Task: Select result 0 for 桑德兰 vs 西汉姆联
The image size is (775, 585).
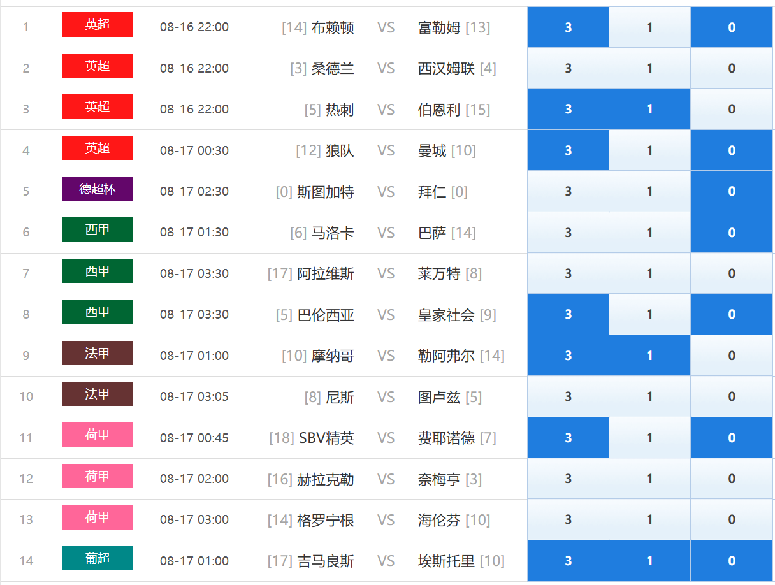Action: (732, 68)
